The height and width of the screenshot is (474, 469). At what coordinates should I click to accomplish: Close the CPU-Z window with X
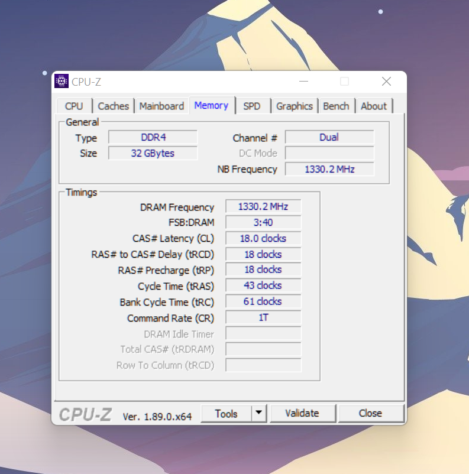pyautogui.click(x=386, y=82)
